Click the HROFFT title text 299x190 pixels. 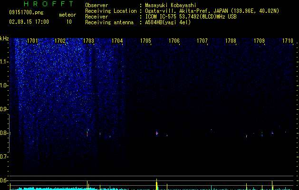tap(49, 4)
